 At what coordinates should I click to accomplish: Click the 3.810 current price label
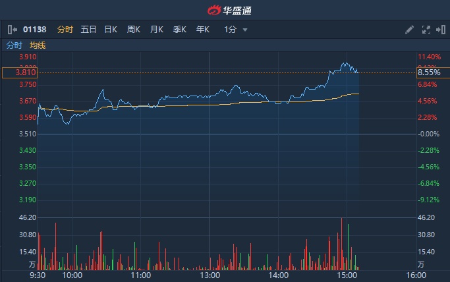tap(18, 72)
